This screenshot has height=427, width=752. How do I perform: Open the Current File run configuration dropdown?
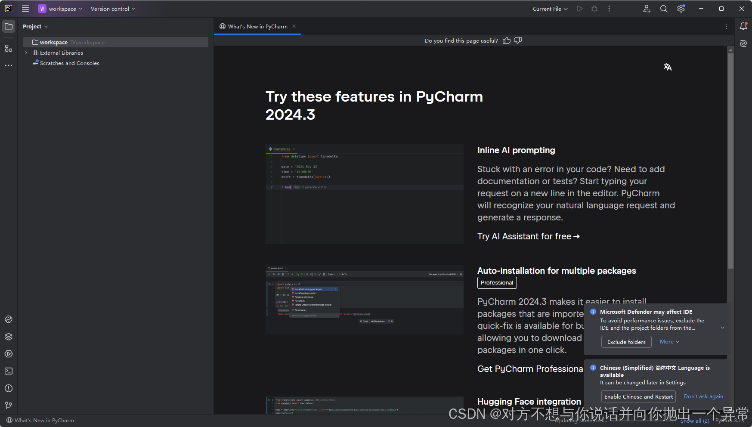(550, 9)
